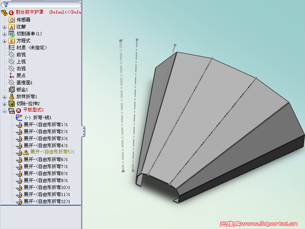Expand the 放样折弯1 feature
305x229 pixels.
coord(4,97)
